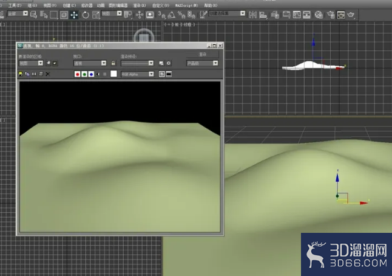Click the Mirror tool icon
The width and height of the screenshot is (392, 276).
point(253,15)
